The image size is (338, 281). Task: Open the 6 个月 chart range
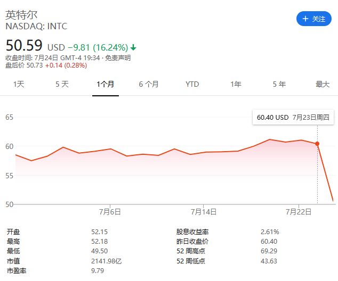(149, 84)
